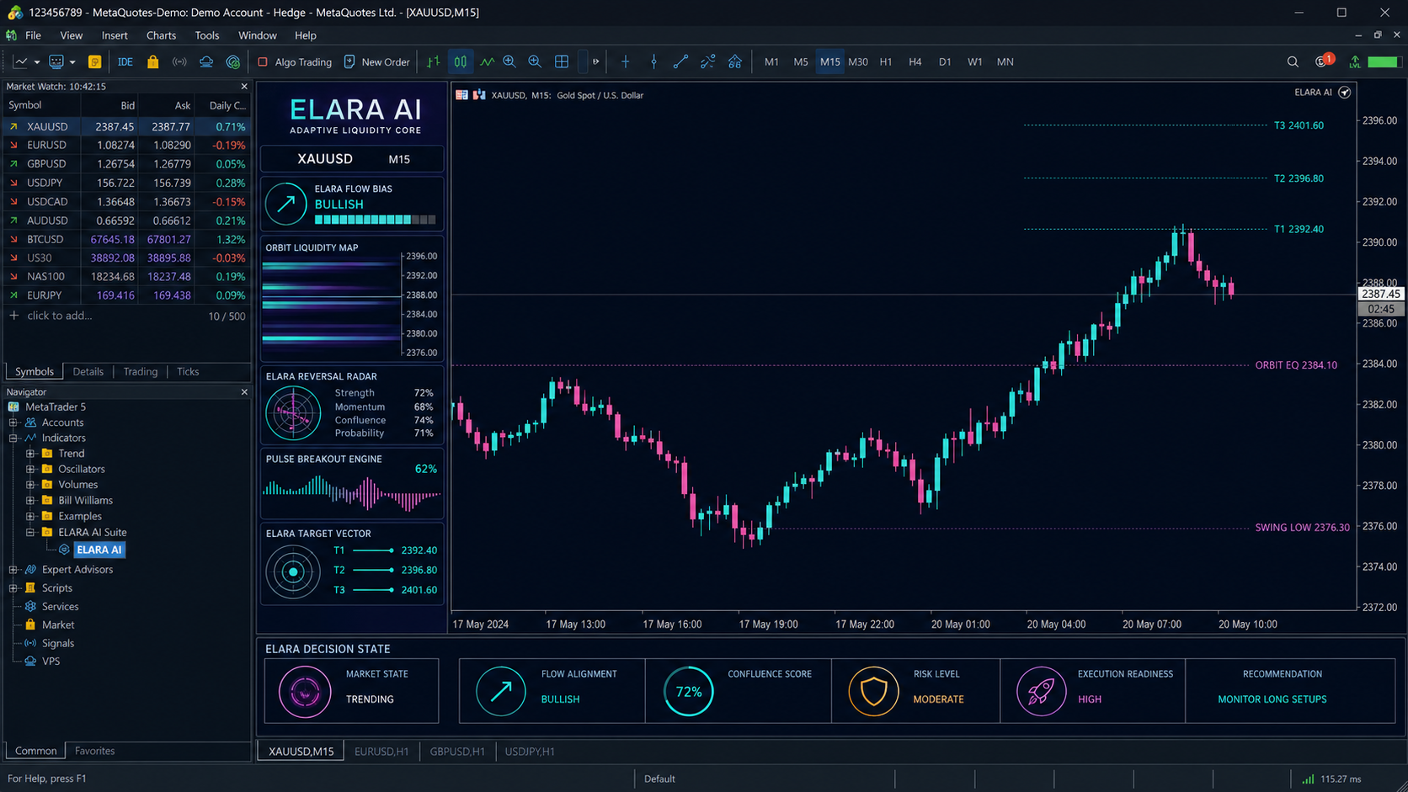Open the Insert menu
1408x792 pixels.
tap(115, 35)
